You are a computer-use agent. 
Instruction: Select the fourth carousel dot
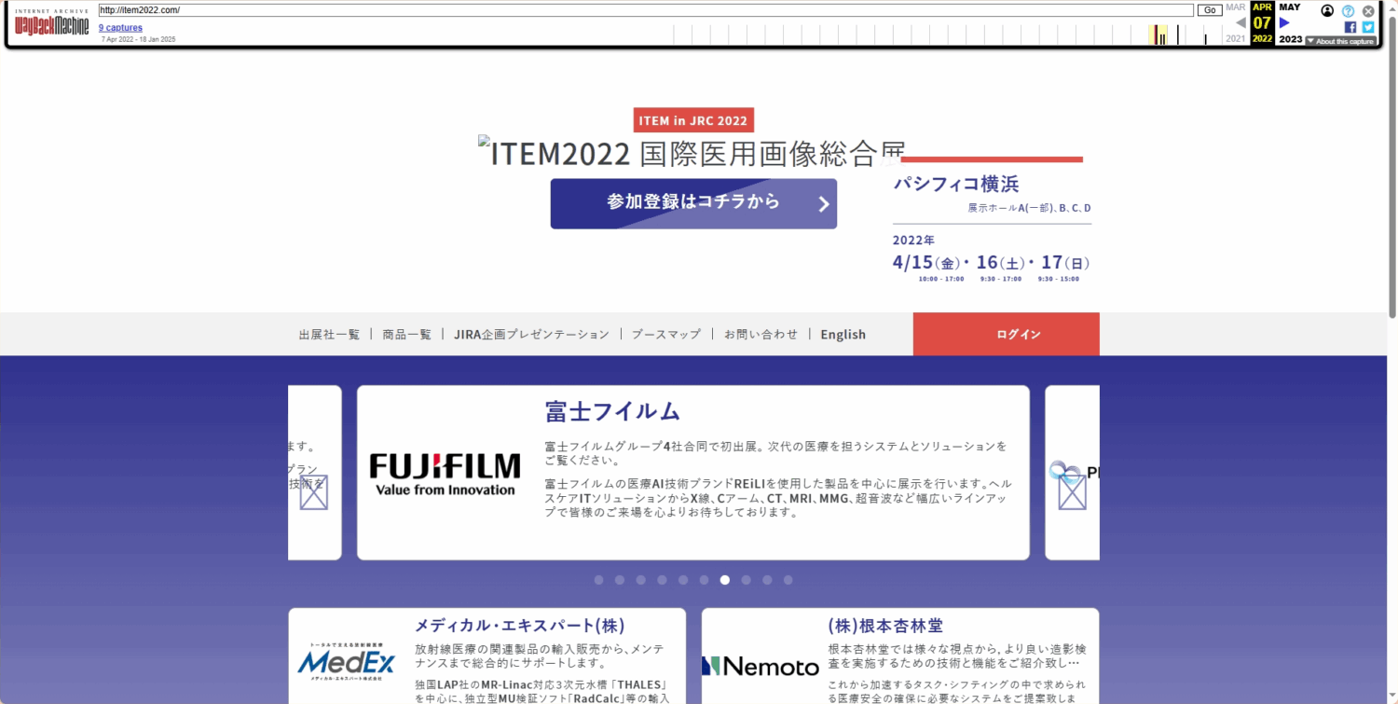(662, 580)
